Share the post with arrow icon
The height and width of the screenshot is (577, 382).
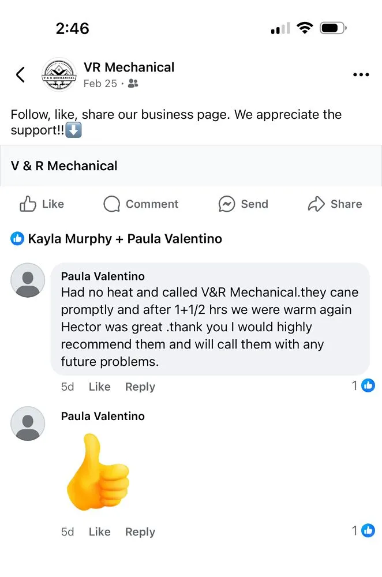tap(335, 204)
